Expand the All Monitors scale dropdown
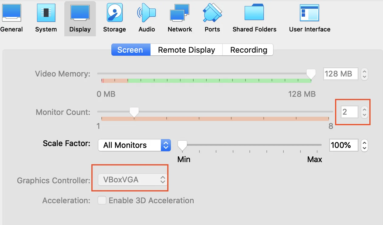Viewport: 383px width, 225px height. (134, 145)
